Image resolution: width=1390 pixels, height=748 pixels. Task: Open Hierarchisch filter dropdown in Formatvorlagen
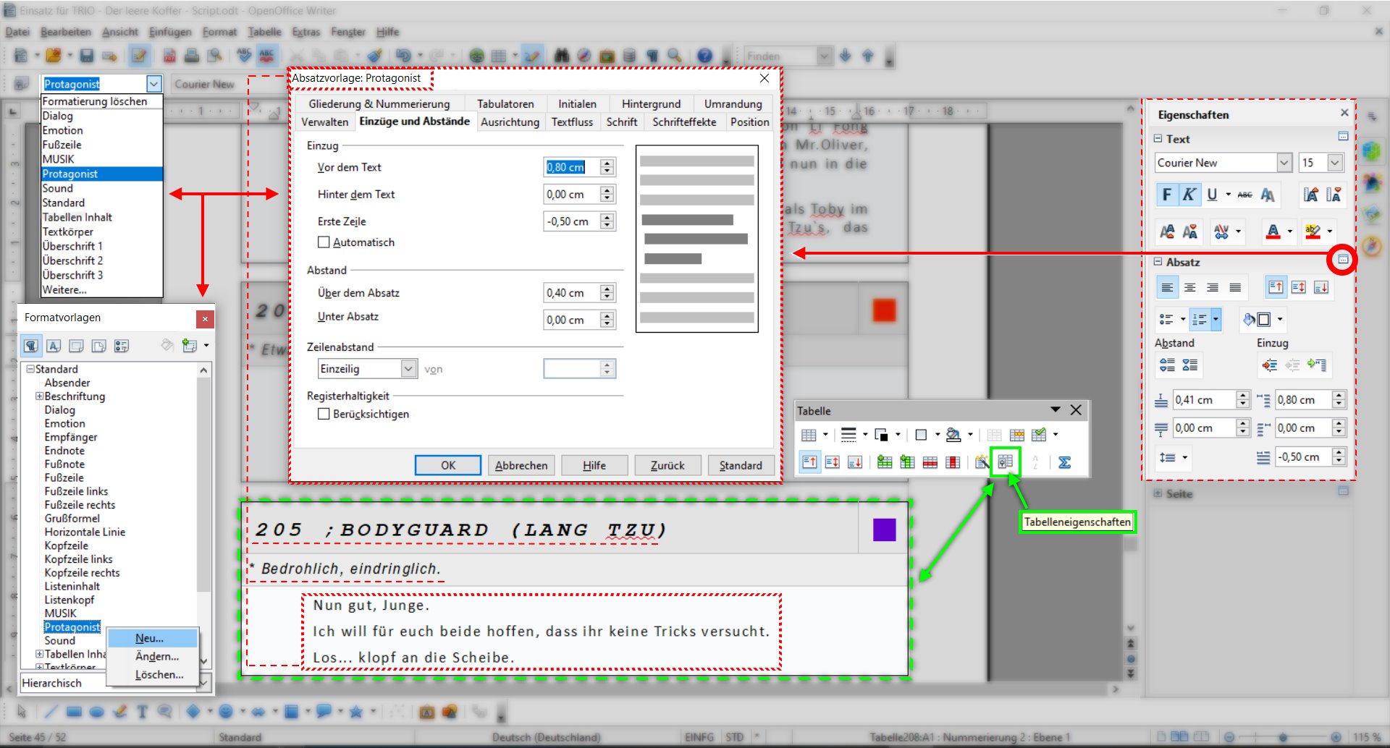tap(204, 683)
